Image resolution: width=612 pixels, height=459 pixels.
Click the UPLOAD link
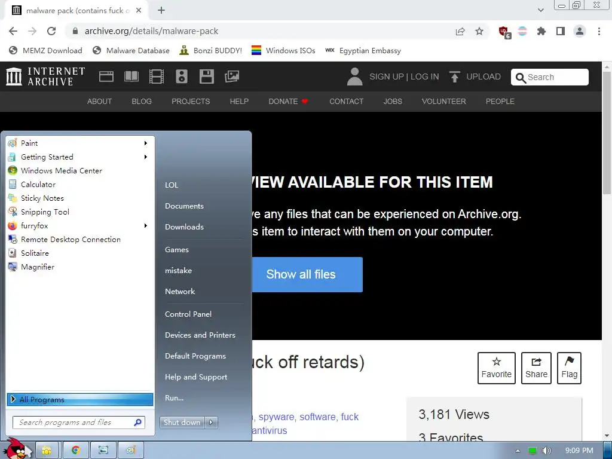475,76
